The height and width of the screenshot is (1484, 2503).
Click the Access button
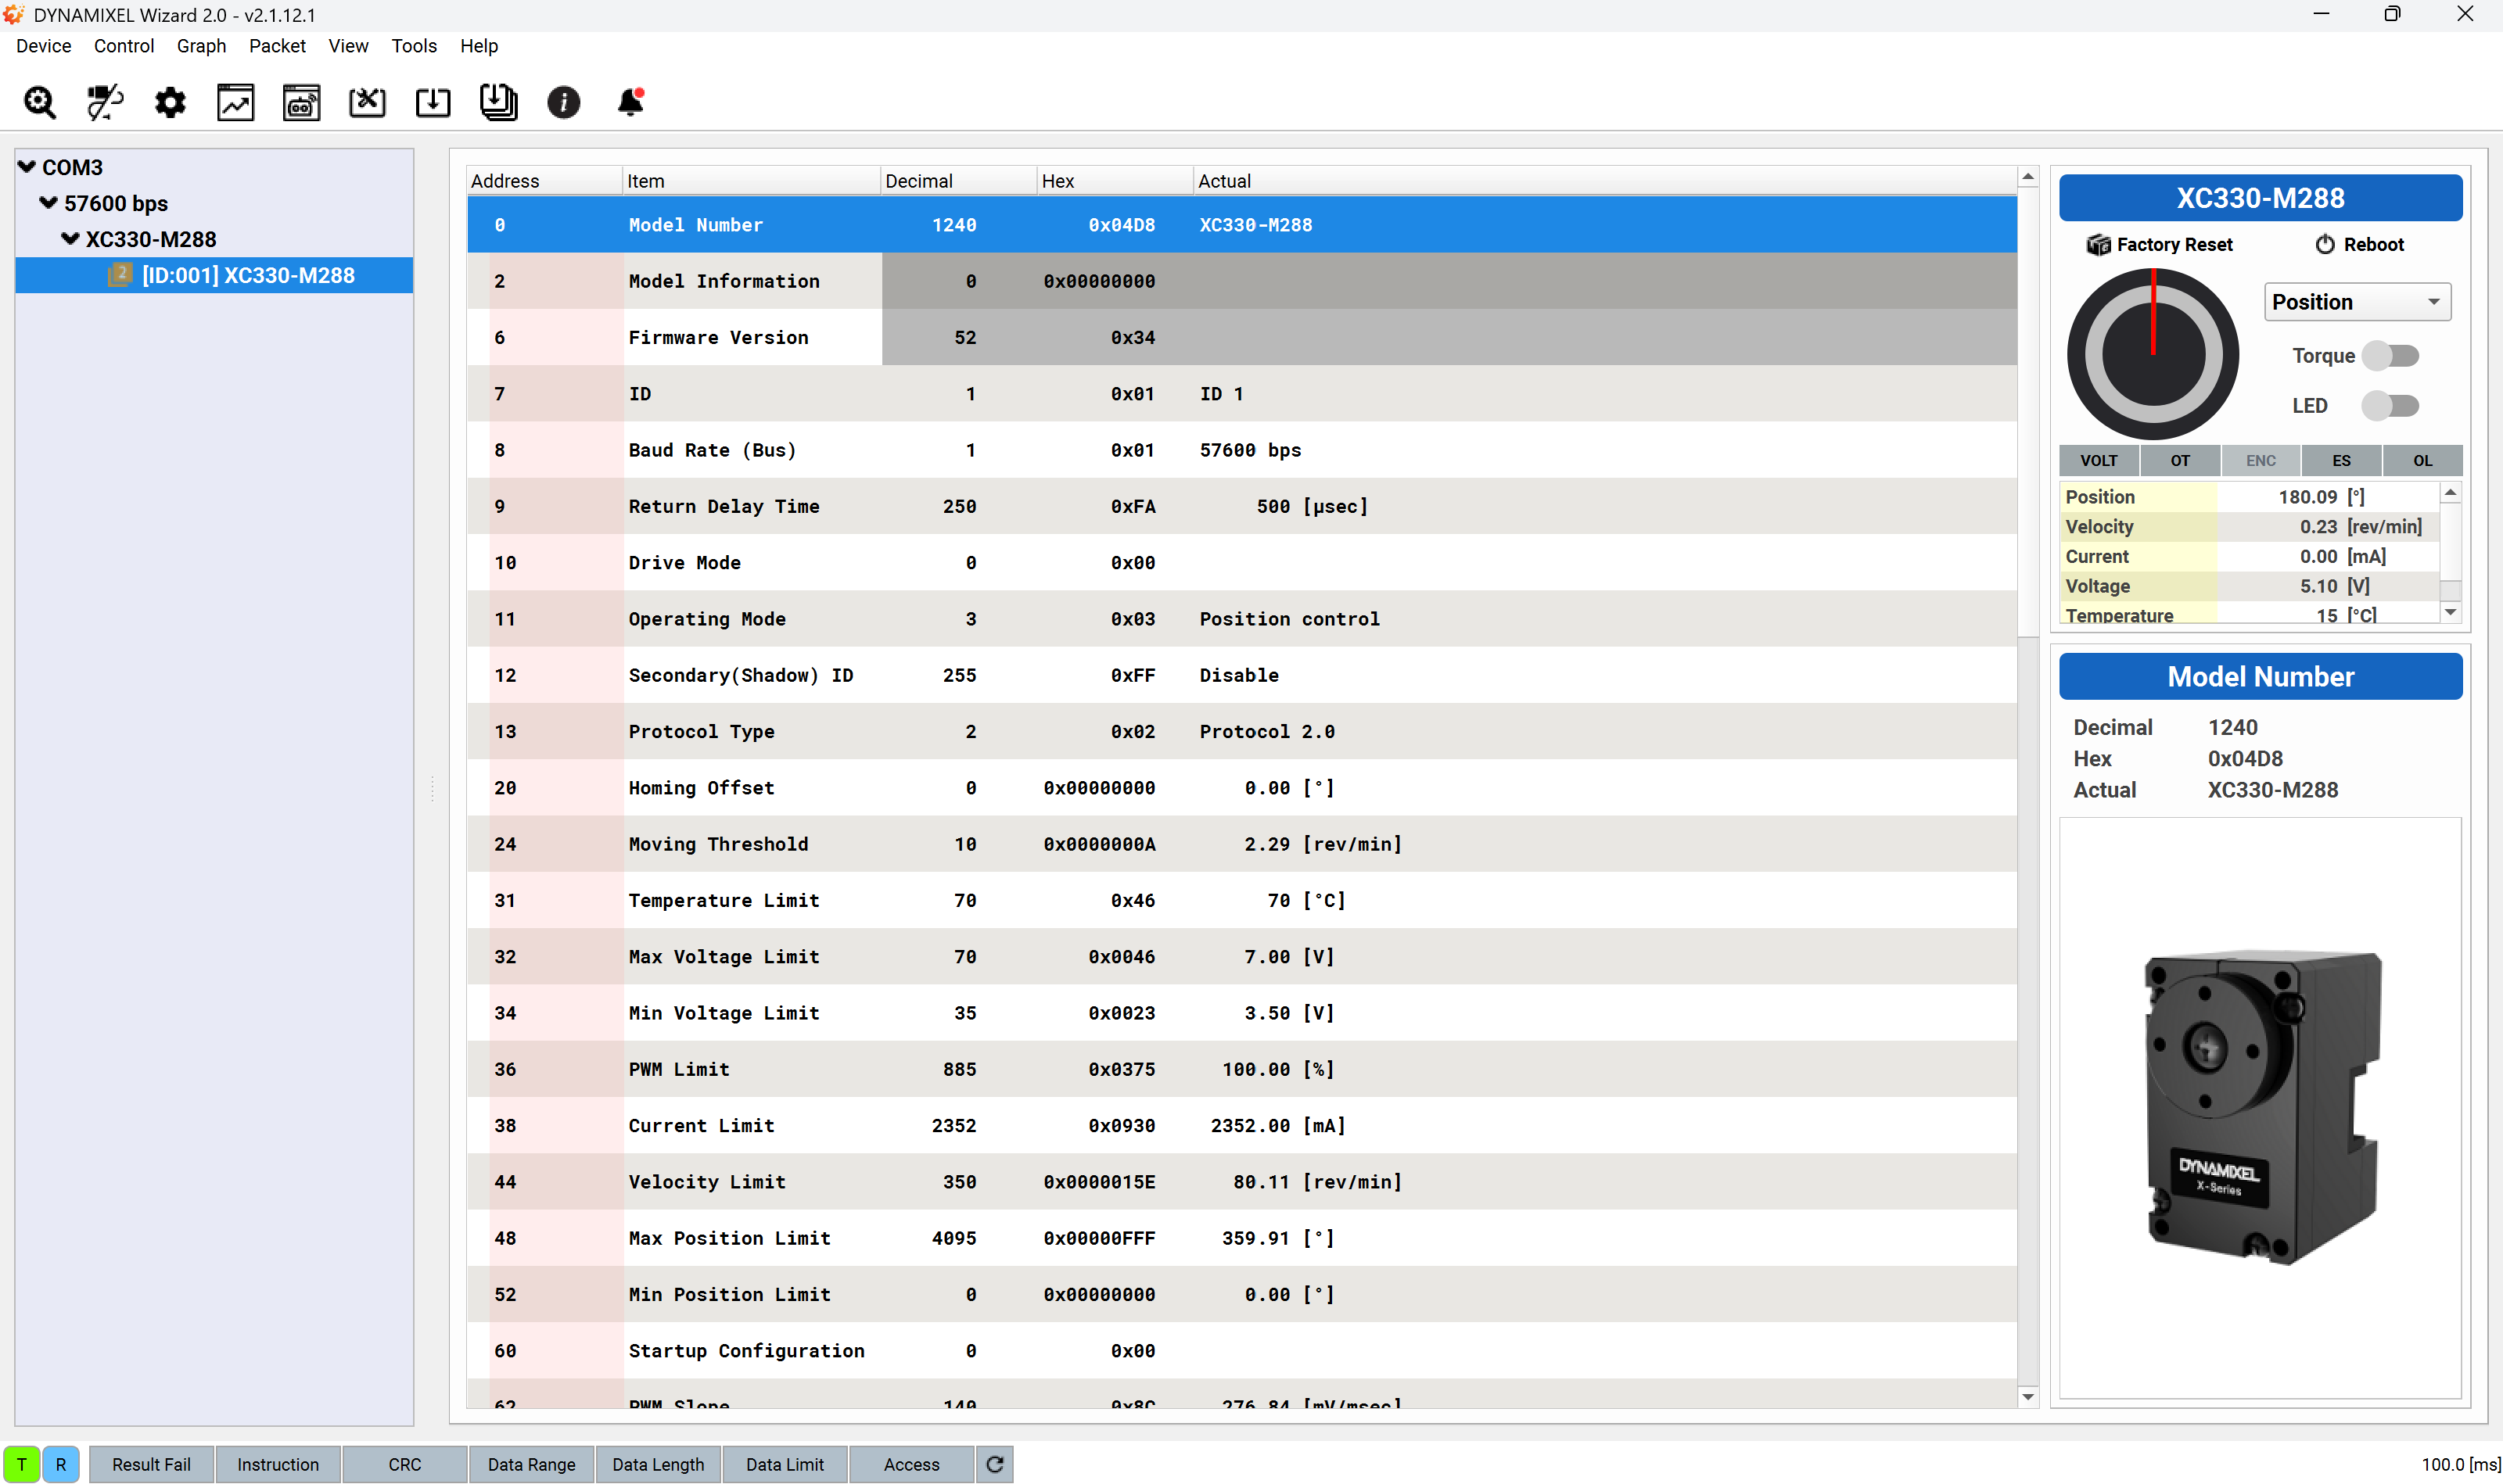(x=911, y=1464)
